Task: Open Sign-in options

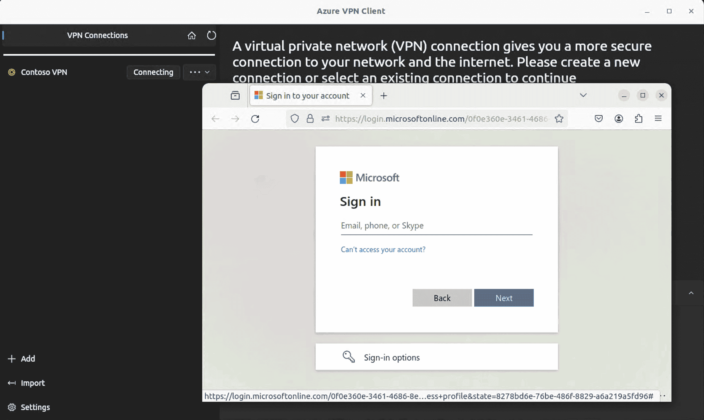Action: pos(436,357)
